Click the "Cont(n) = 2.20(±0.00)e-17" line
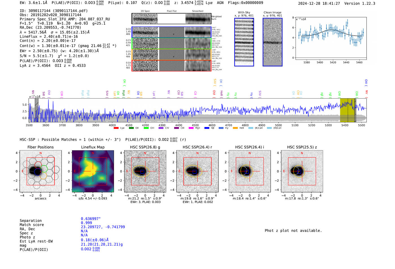The height and width of the screenshot is (269, 395). click(x=48, y=41)
